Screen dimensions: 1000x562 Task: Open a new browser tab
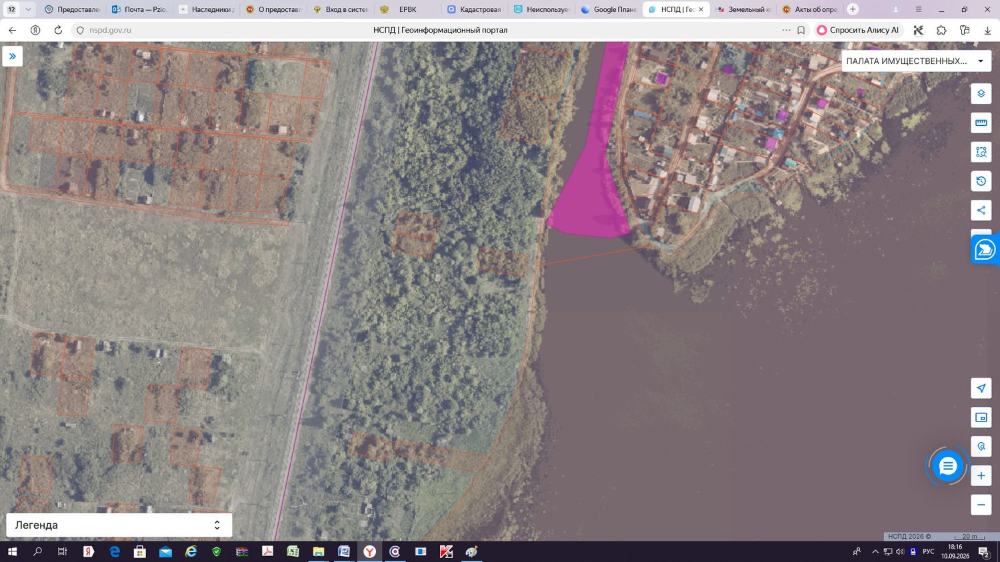[853, 9]
